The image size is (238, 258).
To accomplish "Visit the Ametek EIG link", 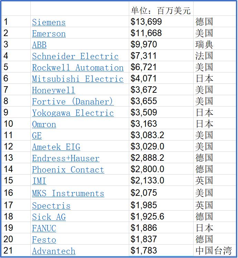I will point(56,147).
